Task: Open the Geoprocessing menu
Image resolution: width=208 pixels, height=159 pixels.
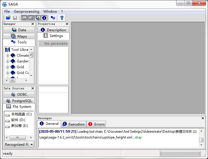Action: [27, 12]
